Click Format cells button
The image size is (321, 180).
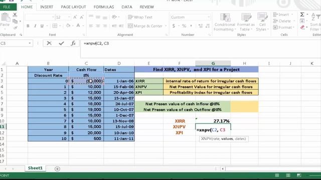coord(283,27)
